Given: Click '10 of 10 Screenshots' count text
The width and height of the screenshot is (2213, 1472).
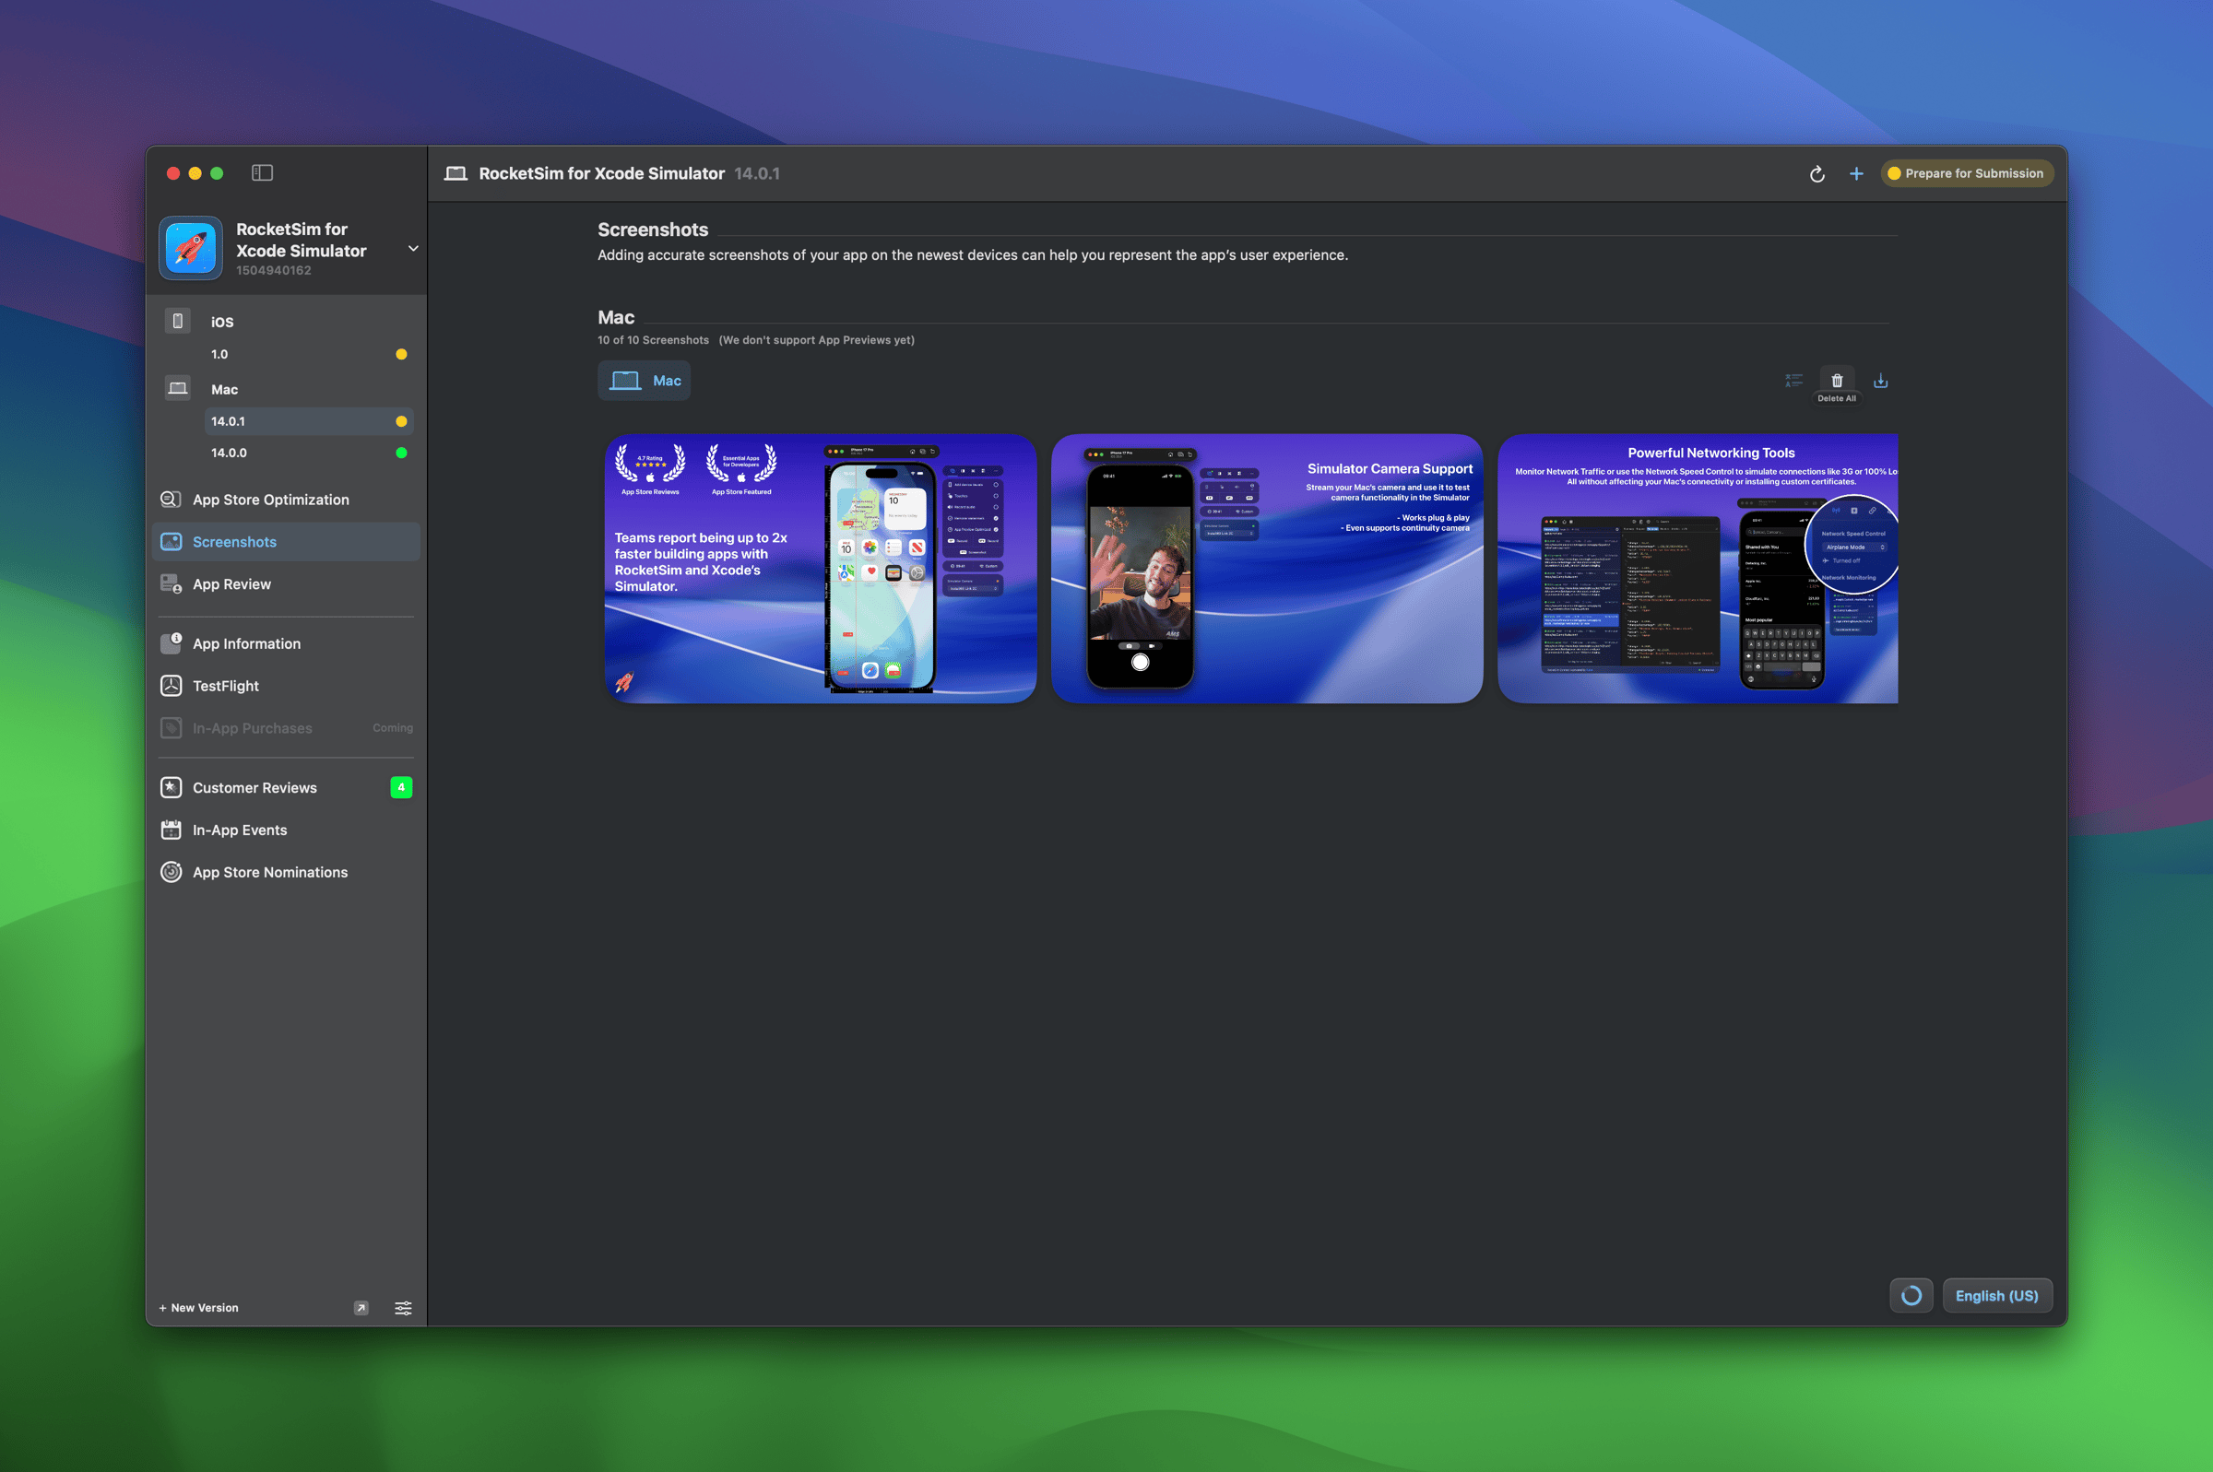Looking at the screenshot, I should pos(654,340).
